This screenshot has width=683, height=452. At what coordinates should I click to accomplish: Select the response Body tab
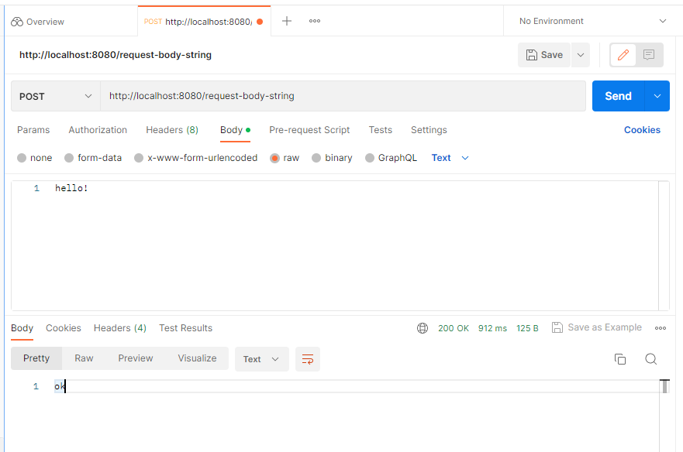click(x=22, y=328)
